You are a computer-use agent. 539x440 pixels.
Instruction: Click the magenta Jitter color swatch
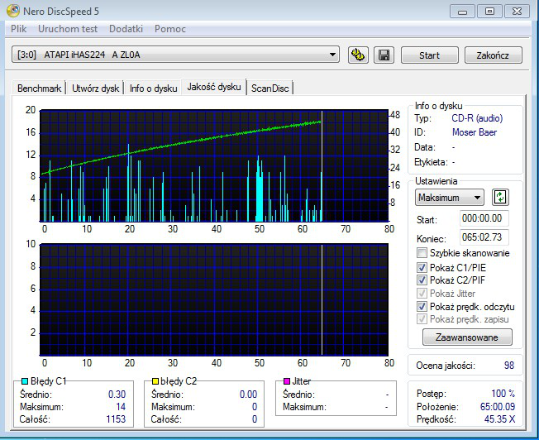coord(287,381)
